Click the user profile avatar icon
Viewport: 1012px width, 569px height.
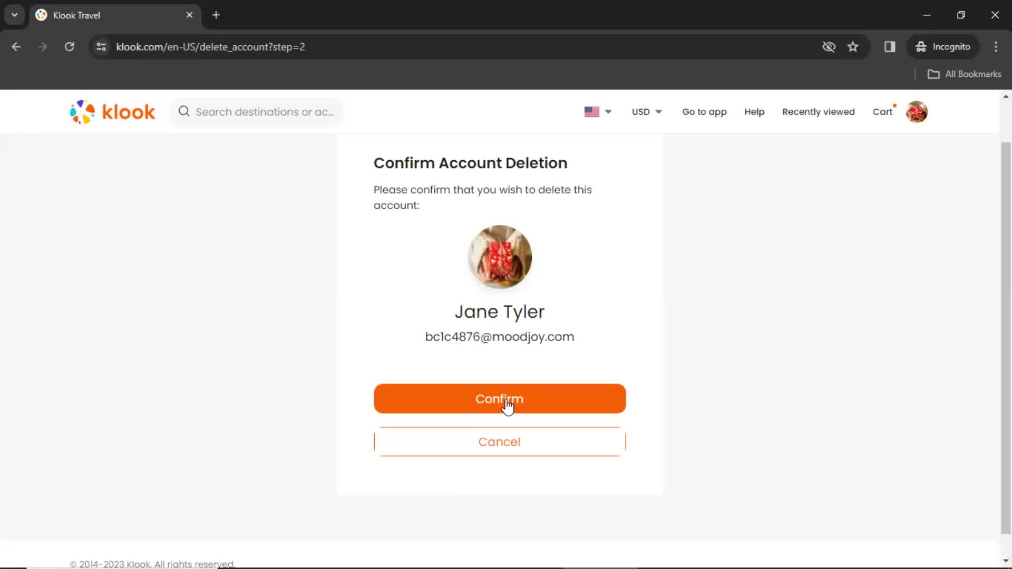[x=917, y=112]
